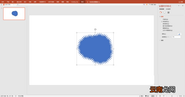Open the Size & Properties icon tab
185x97 pixels.
tap(168, 12)
